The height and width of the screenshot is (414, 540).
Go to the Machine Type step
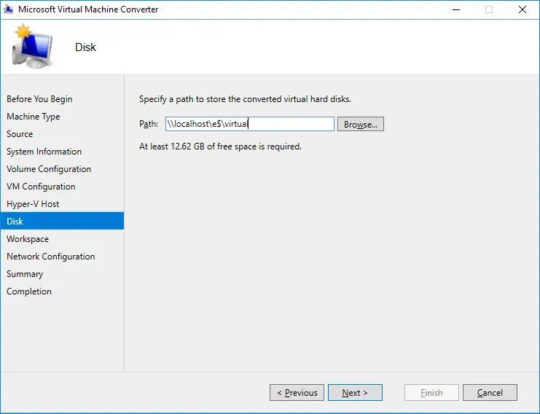[x=34, y=117]
